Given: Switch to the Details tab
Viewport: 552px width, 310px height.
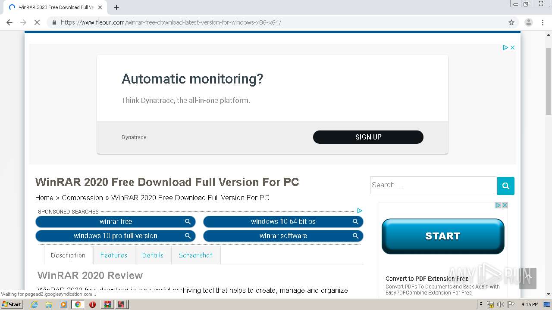Looking at the screenshot, I should [x=153, y=255].
